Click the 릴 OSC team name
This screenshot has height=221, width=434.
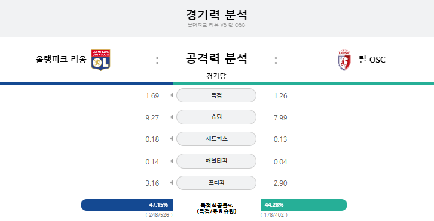pyautogui.click(x=372, y=60)
